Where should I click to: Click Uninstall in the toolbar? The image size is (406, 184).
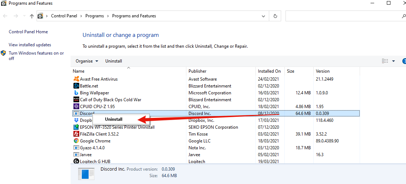(113, 61)
